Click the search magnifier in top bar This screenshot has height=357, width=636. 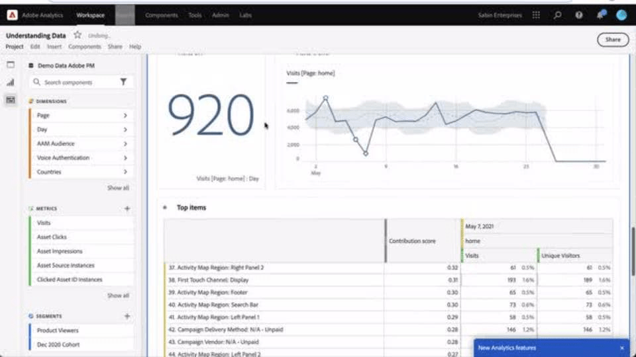(x=558, y=15)
